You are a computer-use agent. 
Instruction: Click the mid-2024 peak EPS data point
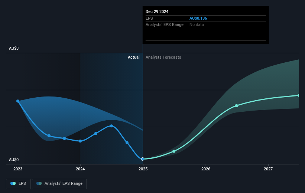(x=111, y=126)
